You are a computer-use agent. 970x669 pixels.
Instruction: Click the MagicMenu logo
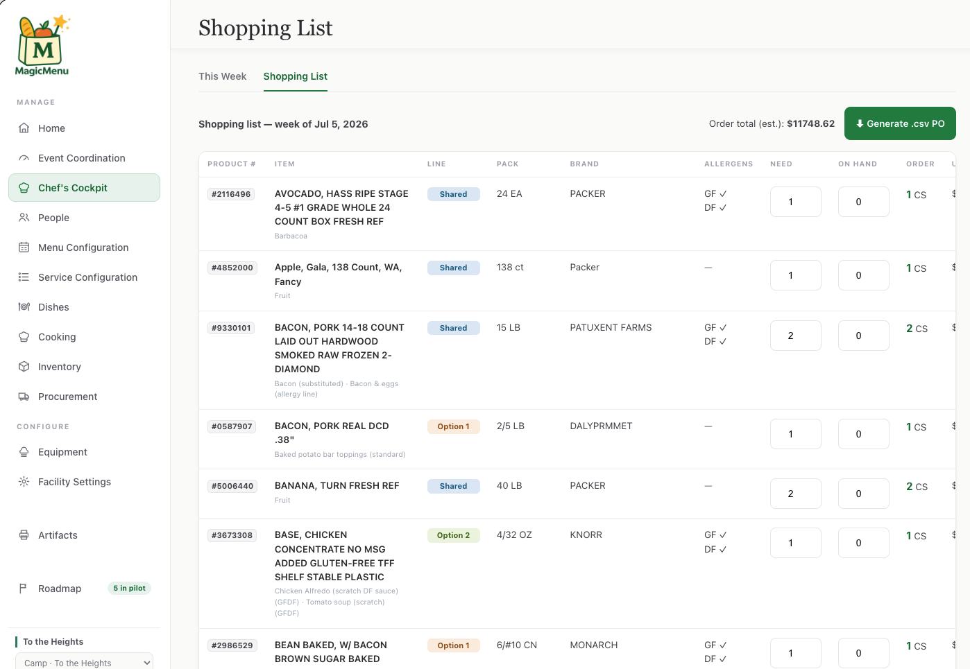[x=42, y=45]
